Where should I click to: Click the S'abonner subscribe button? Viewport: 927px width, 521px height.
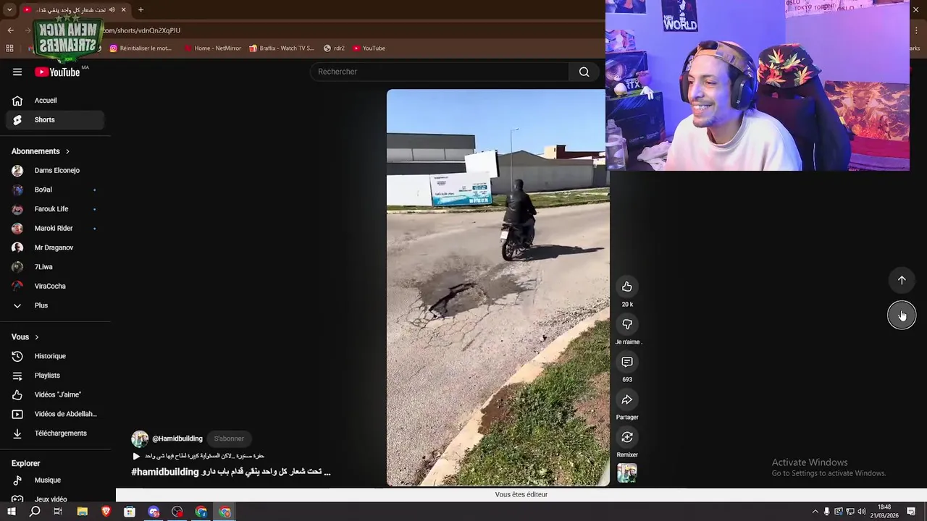229,439
